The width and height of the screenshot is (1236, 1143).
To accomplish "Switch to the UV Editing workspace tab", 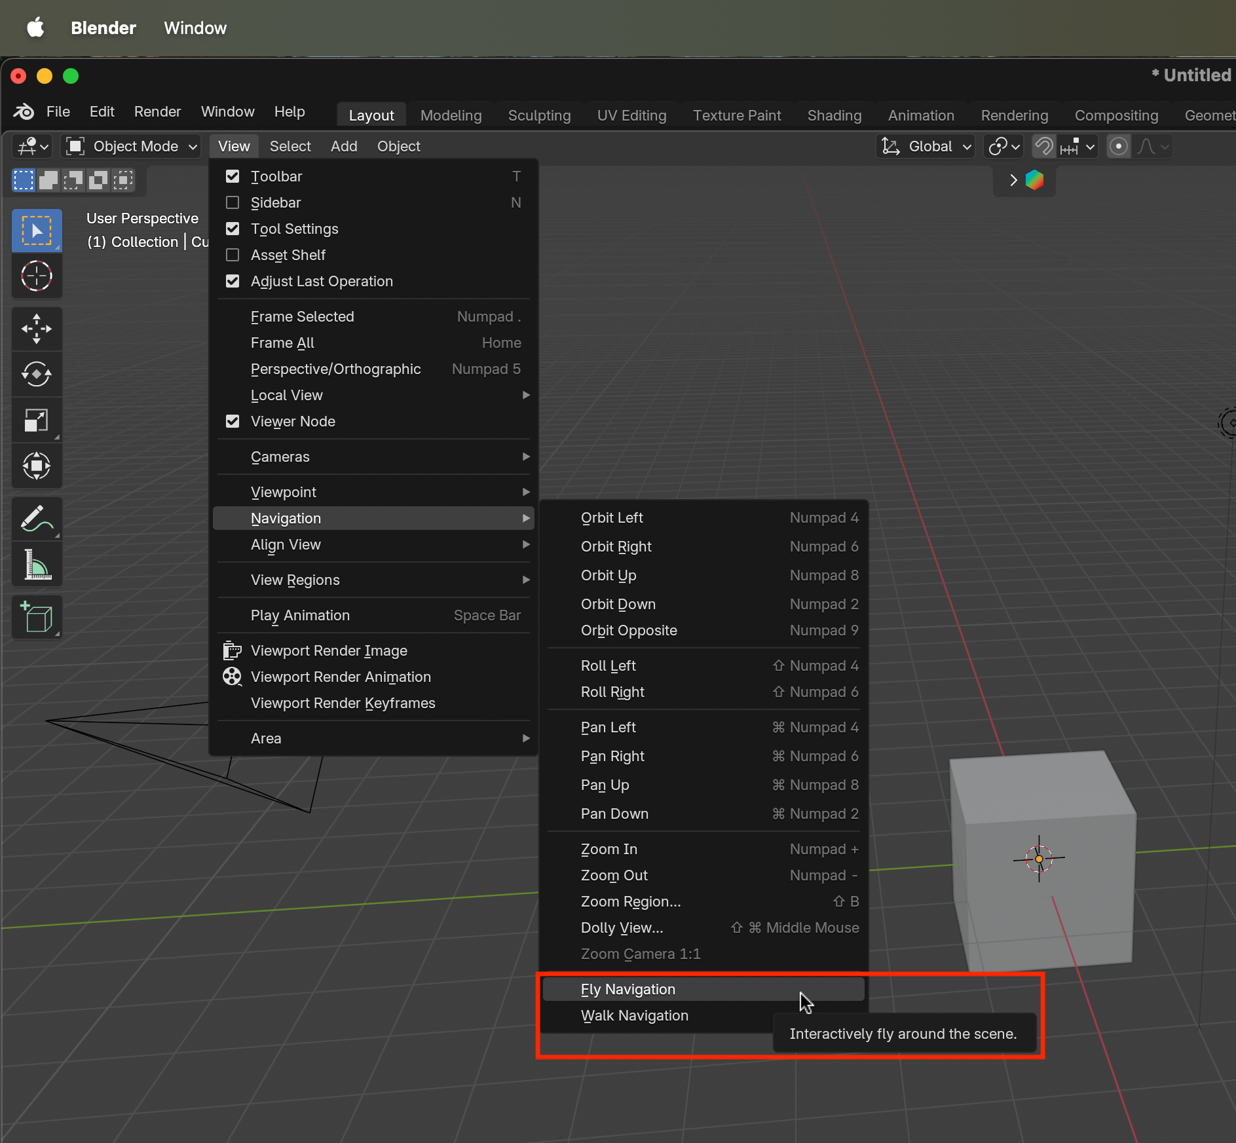I will pyautogui.click(x=631, y=115).
